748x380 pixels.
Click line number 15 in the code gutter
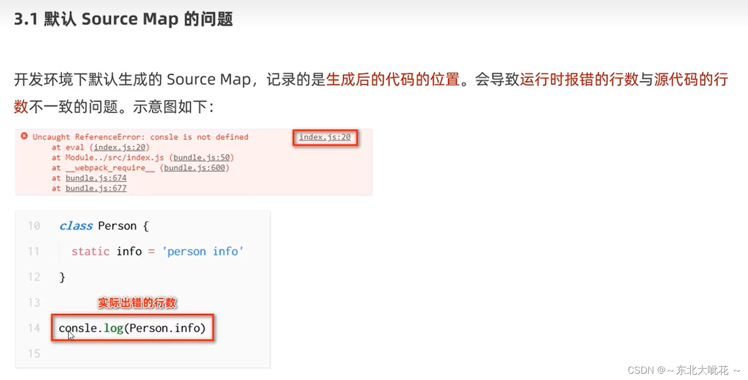[x=34, y=354]
